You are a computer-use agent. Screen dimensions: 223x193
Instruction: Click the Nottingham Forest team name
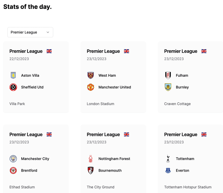click(114, 159)
